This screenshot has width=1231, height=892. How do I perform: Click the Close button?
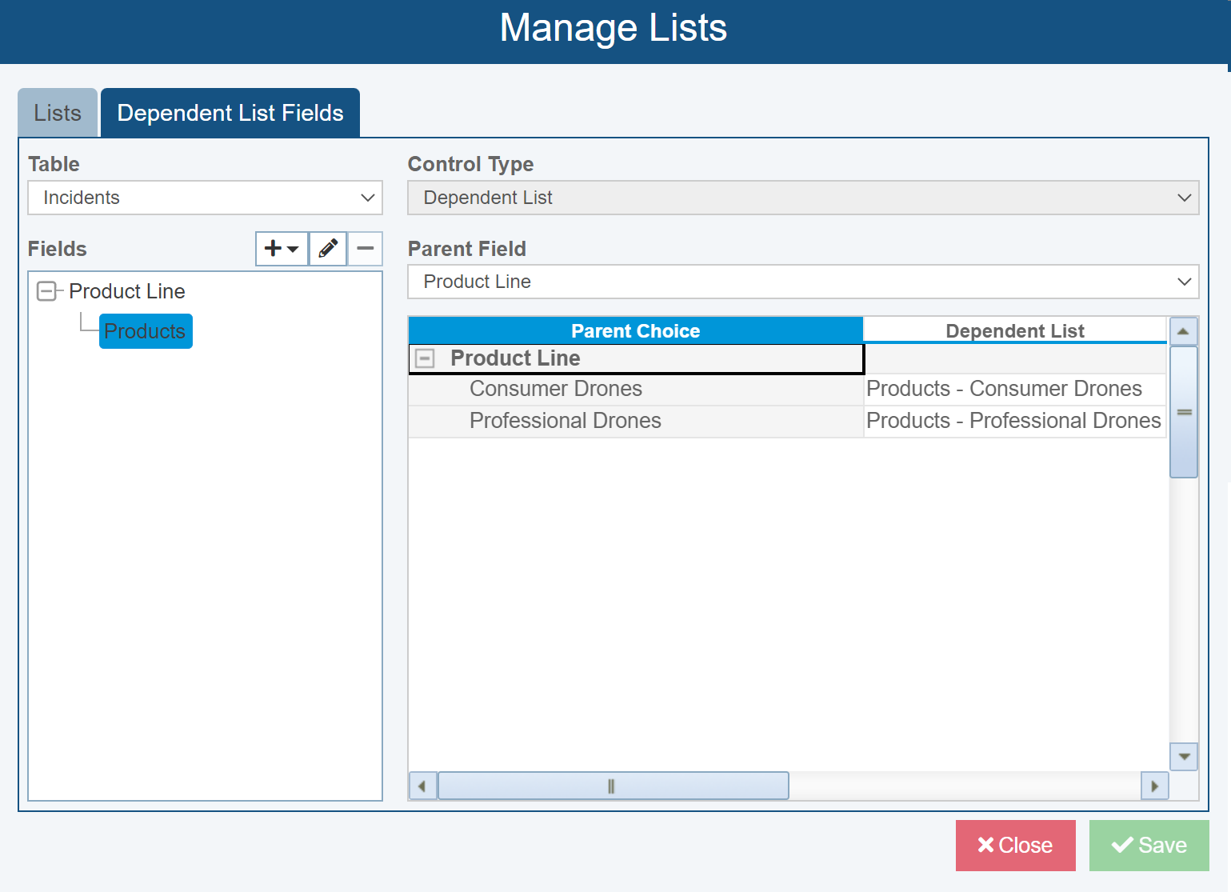1016,845
